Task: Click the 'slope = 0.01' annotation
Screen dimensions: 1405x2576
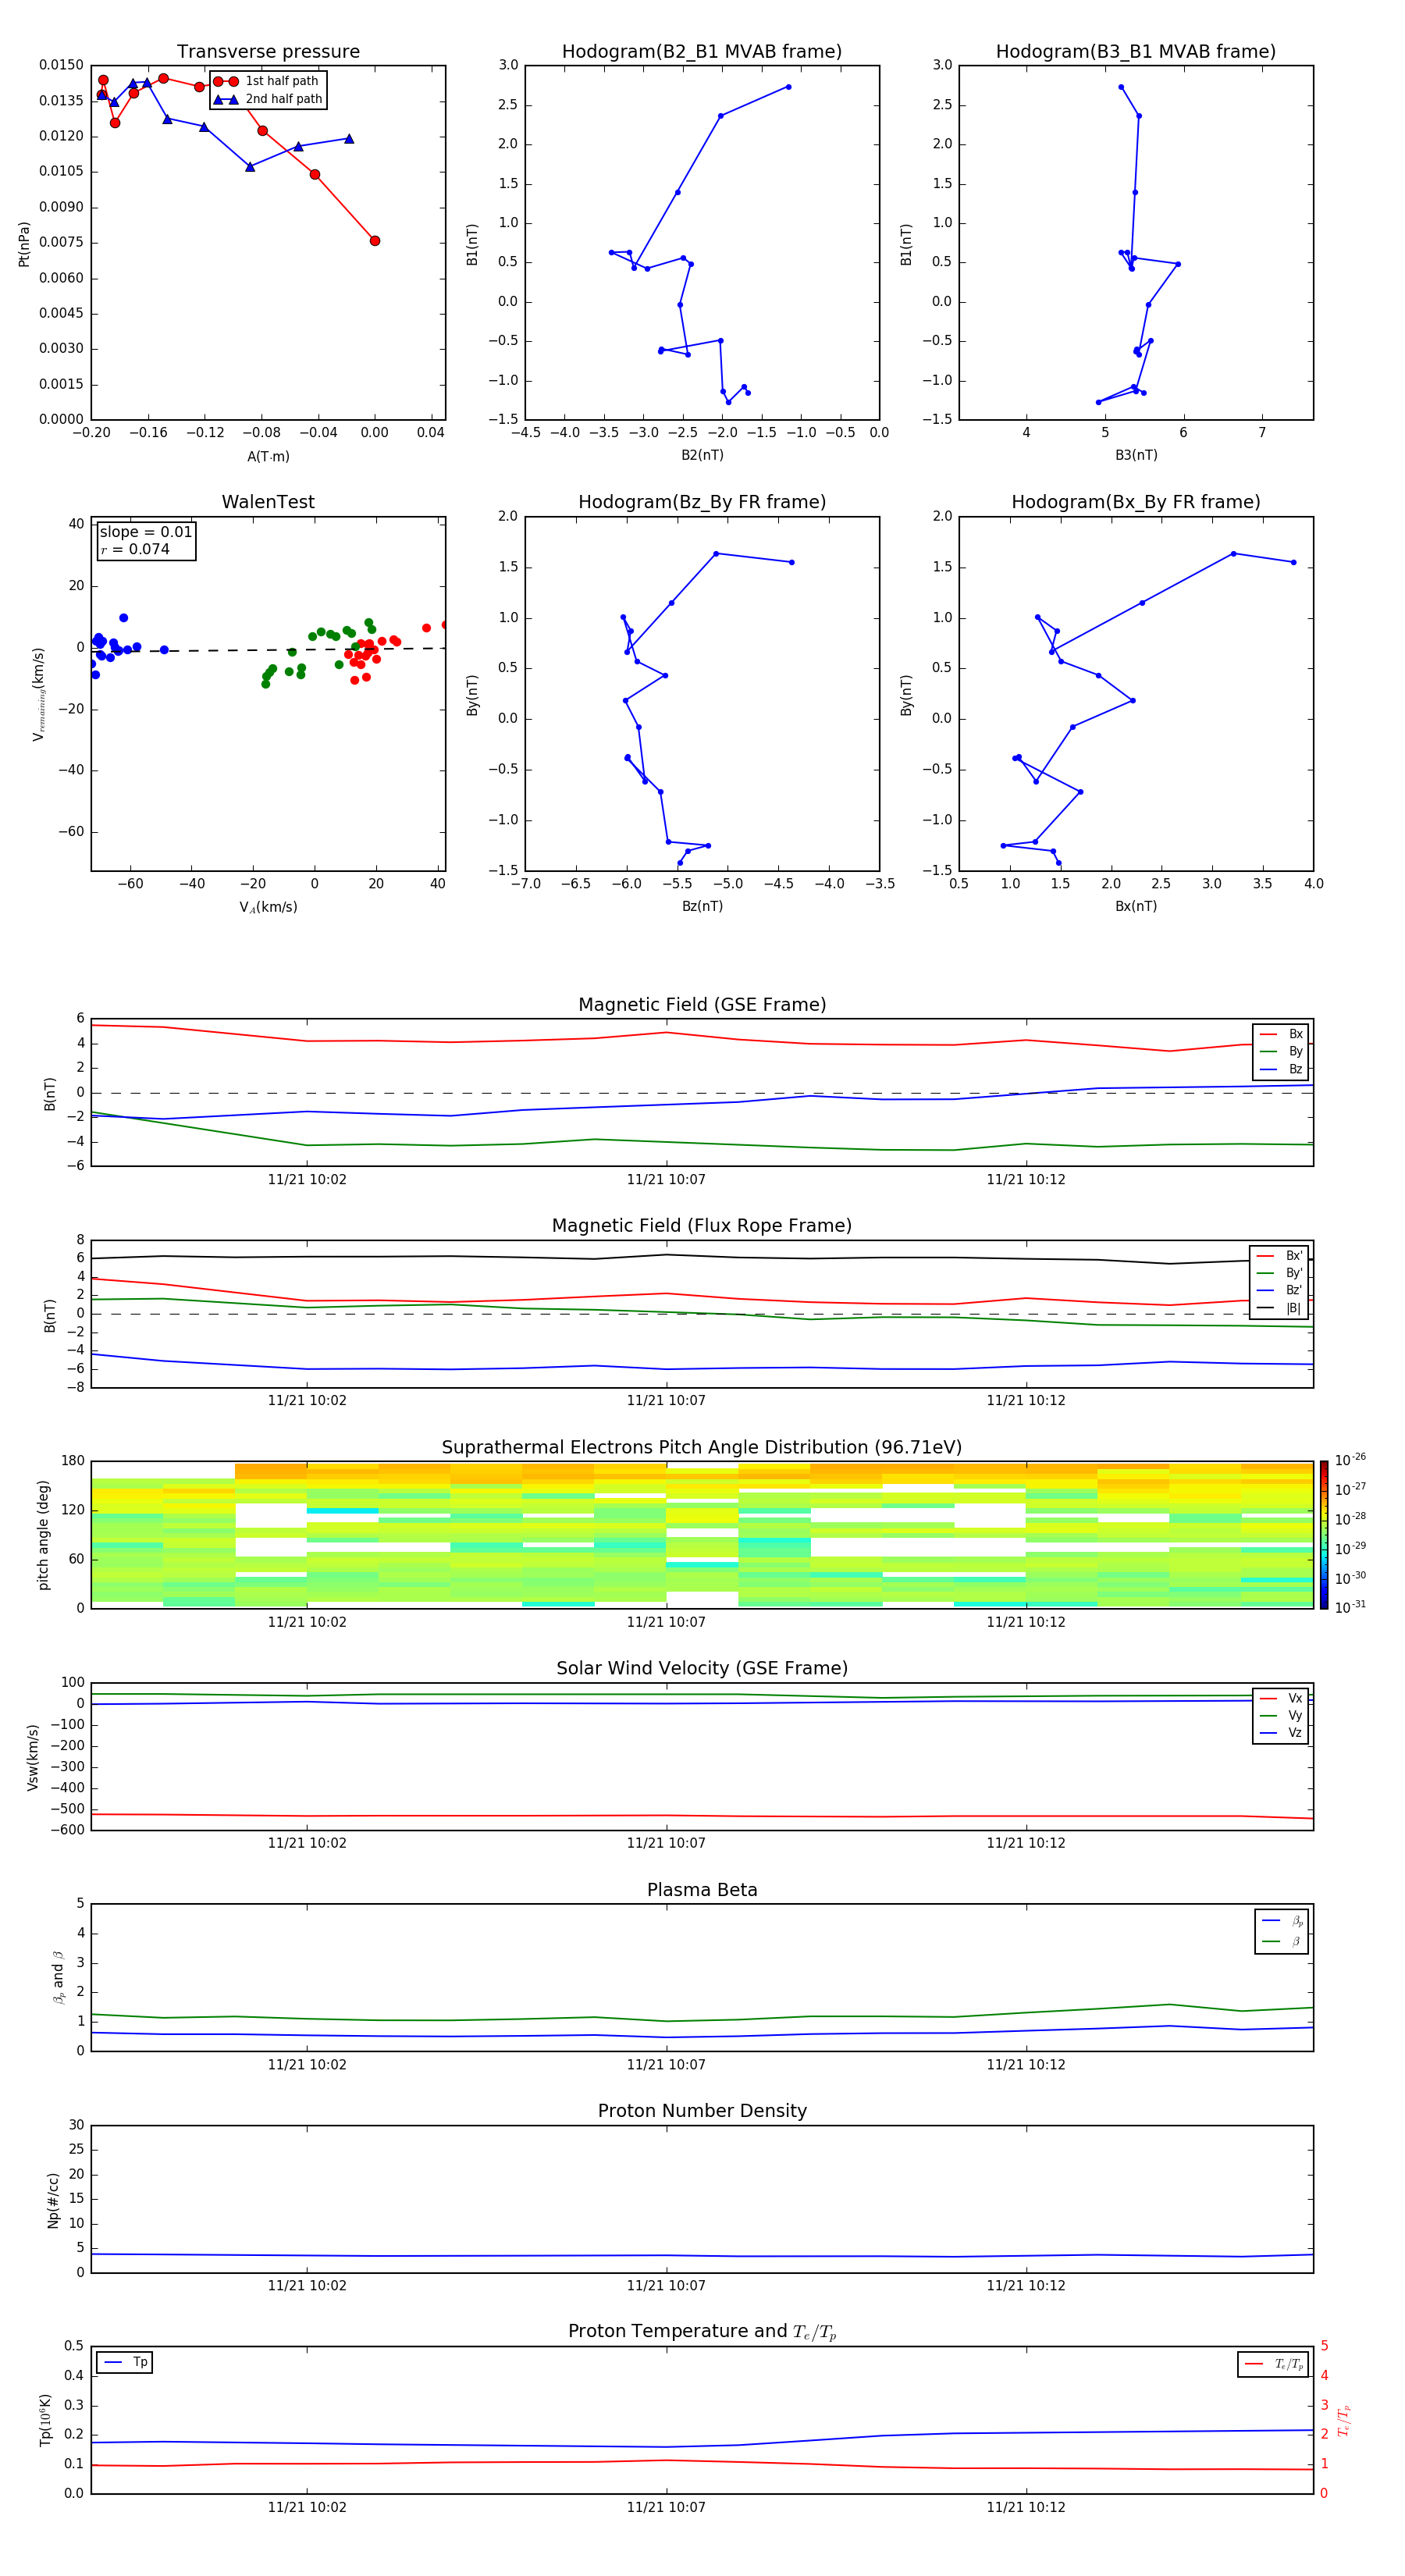Action: coord(146,532)
